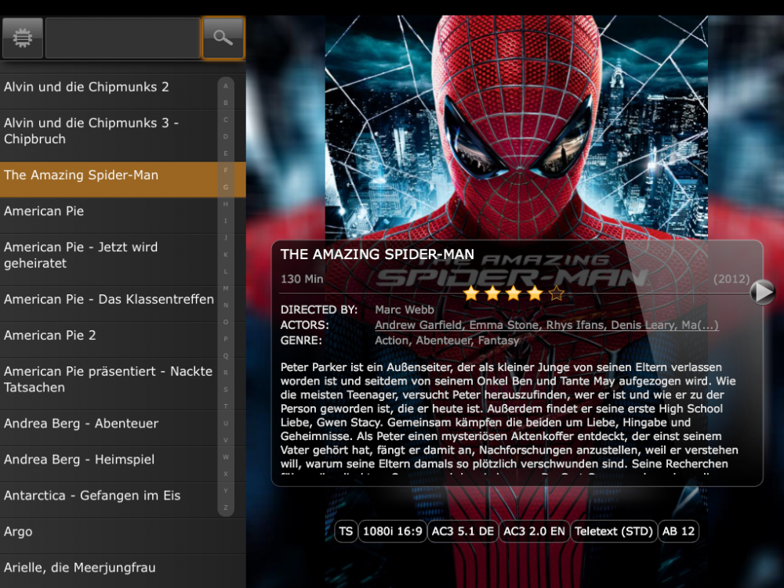
Task: Select the TS format badge
Action: 346,532
